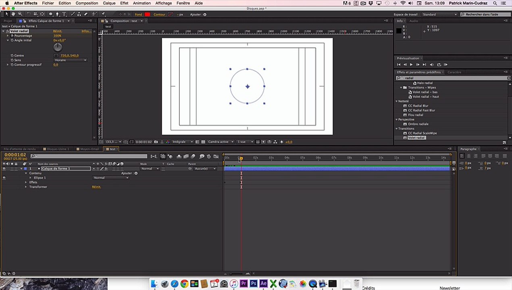Switch to the Disque-Usine 1 timeline tab
This screenshot has width=512, height=290.
tap(58, 149)
